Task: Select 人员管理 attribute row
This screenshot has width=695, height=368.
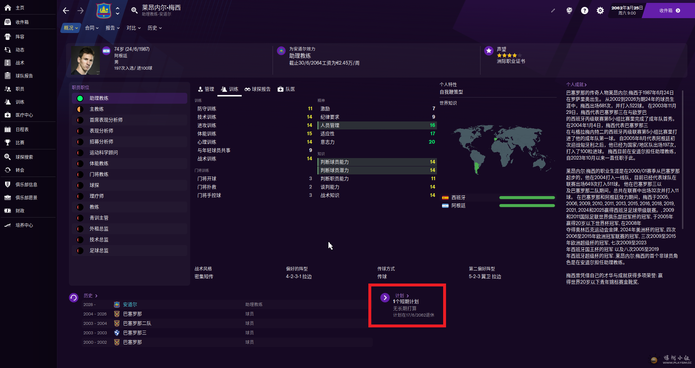Action: pos(377,125)
